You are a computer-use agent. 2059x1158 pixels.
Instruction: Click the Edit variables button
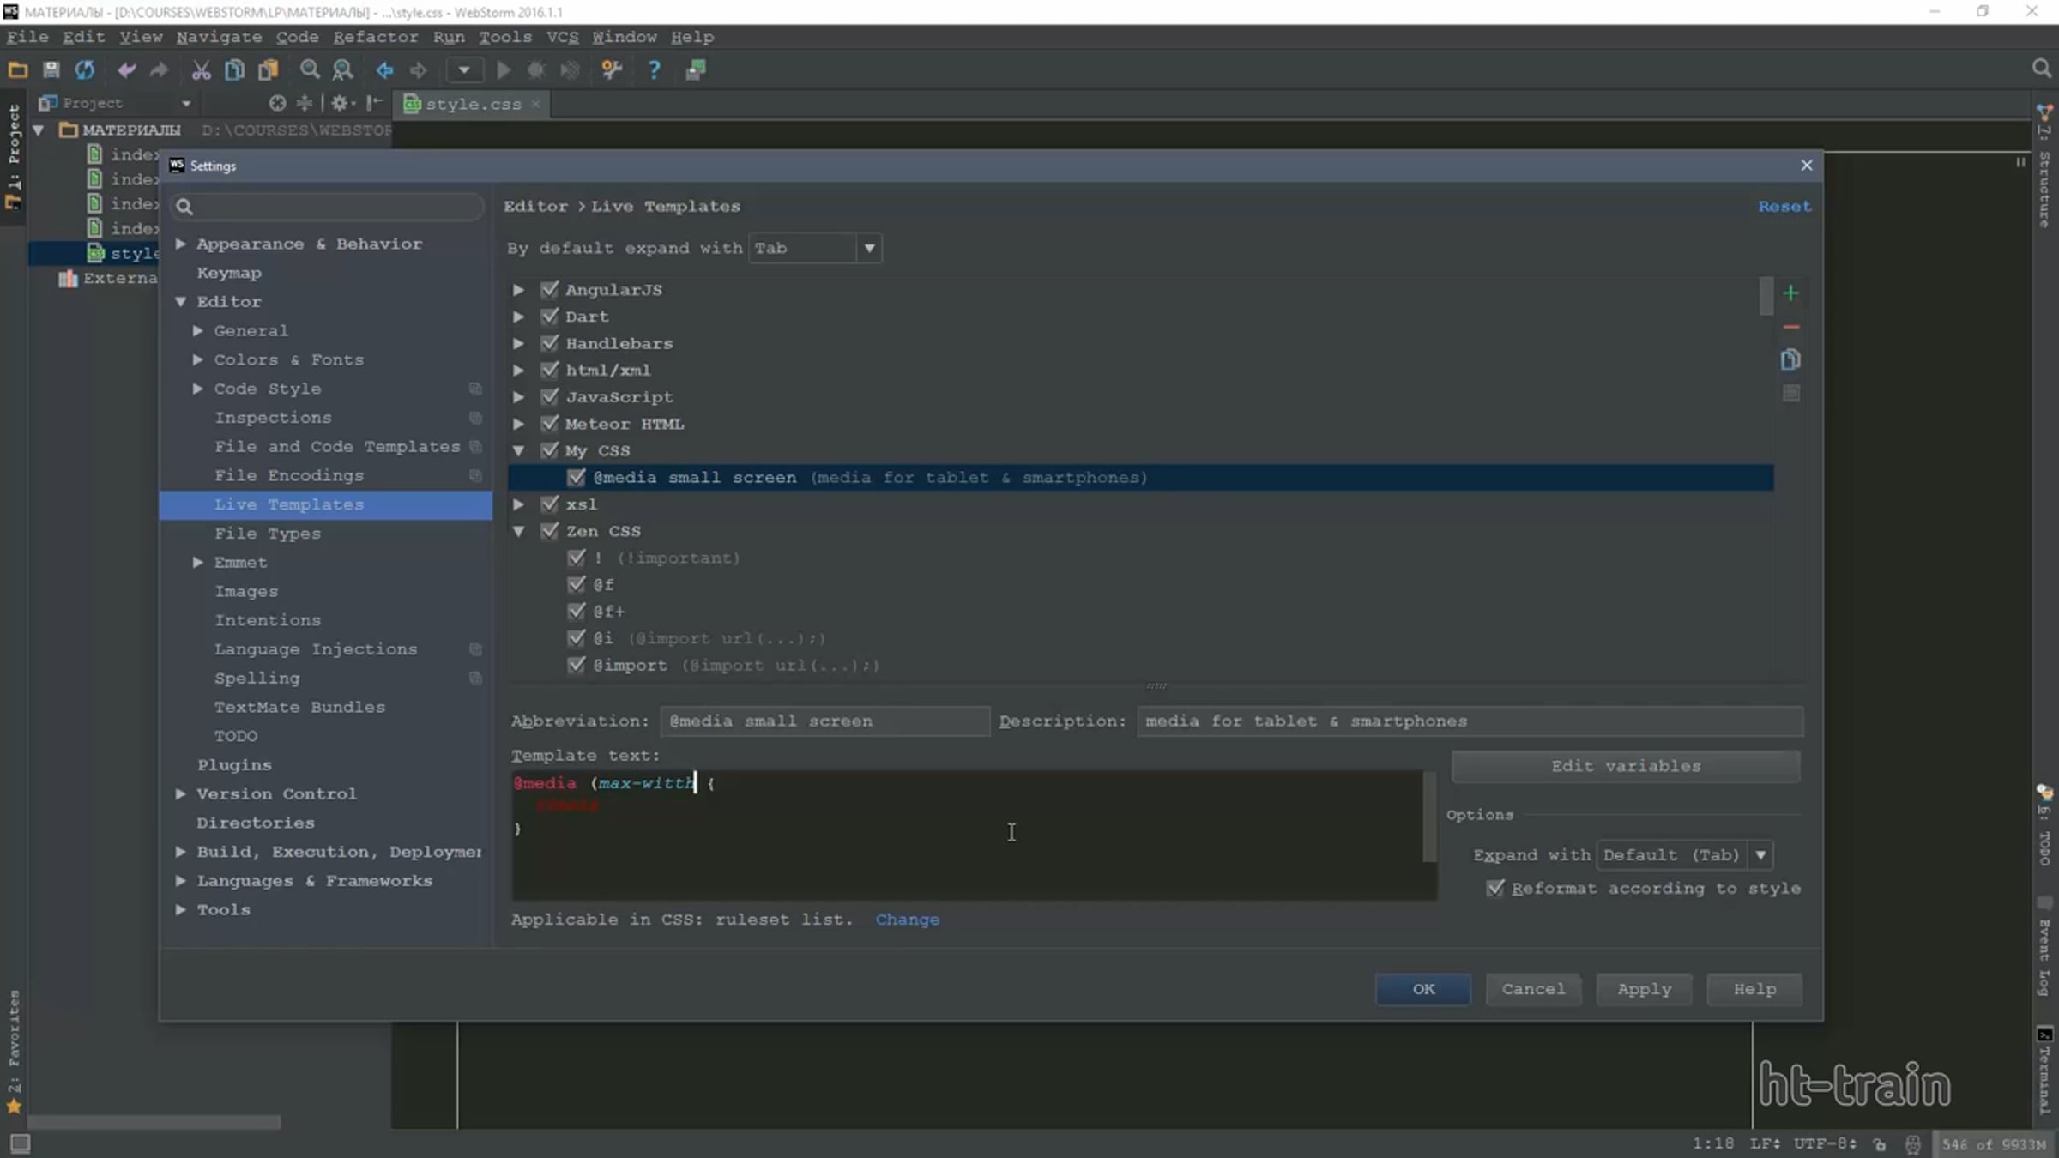click(1625, 766)
